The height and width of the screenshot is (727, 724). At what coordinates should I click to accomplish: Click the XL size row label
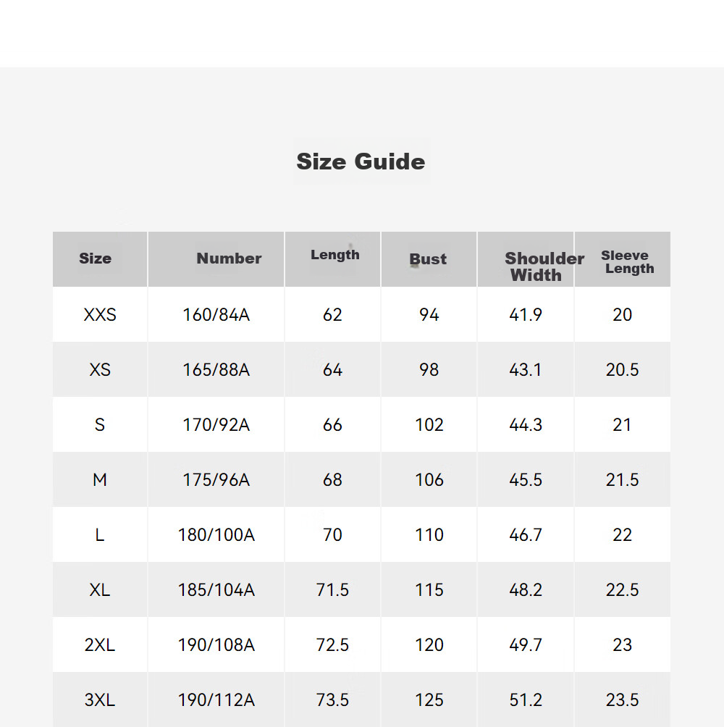point(100,589)
